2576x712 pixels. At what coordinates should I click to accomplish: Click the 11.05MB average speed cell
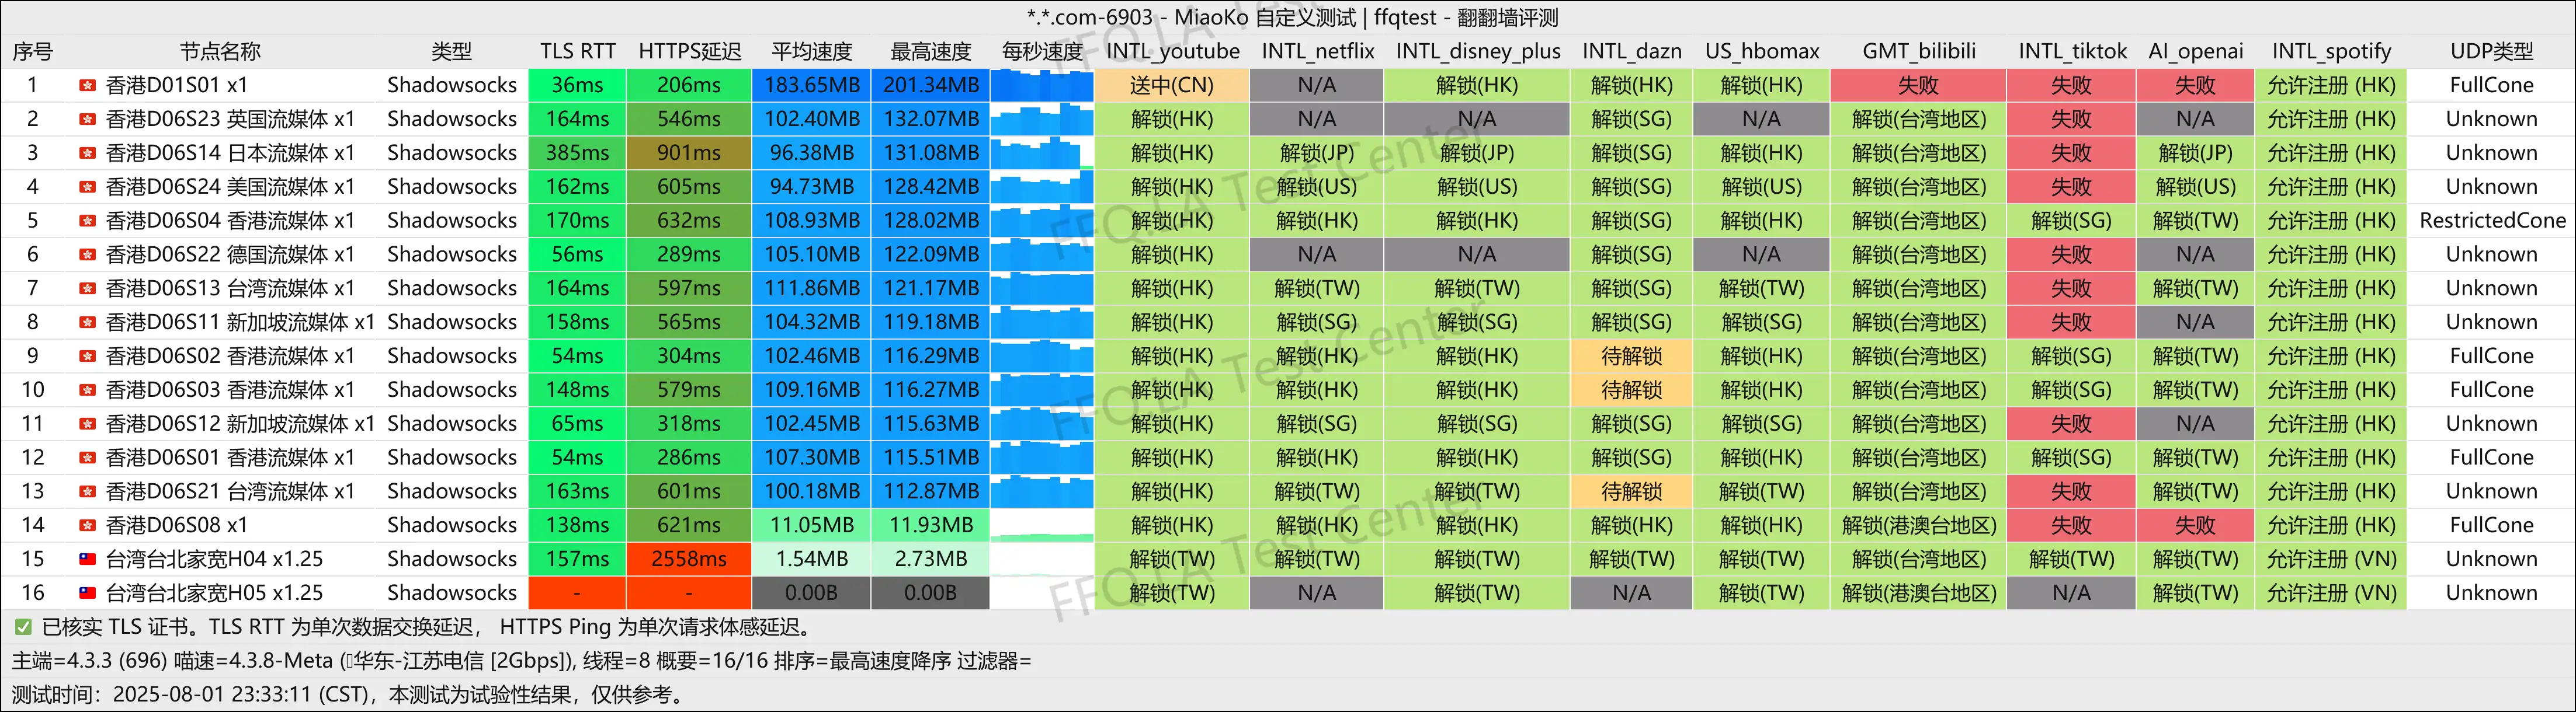812,525
